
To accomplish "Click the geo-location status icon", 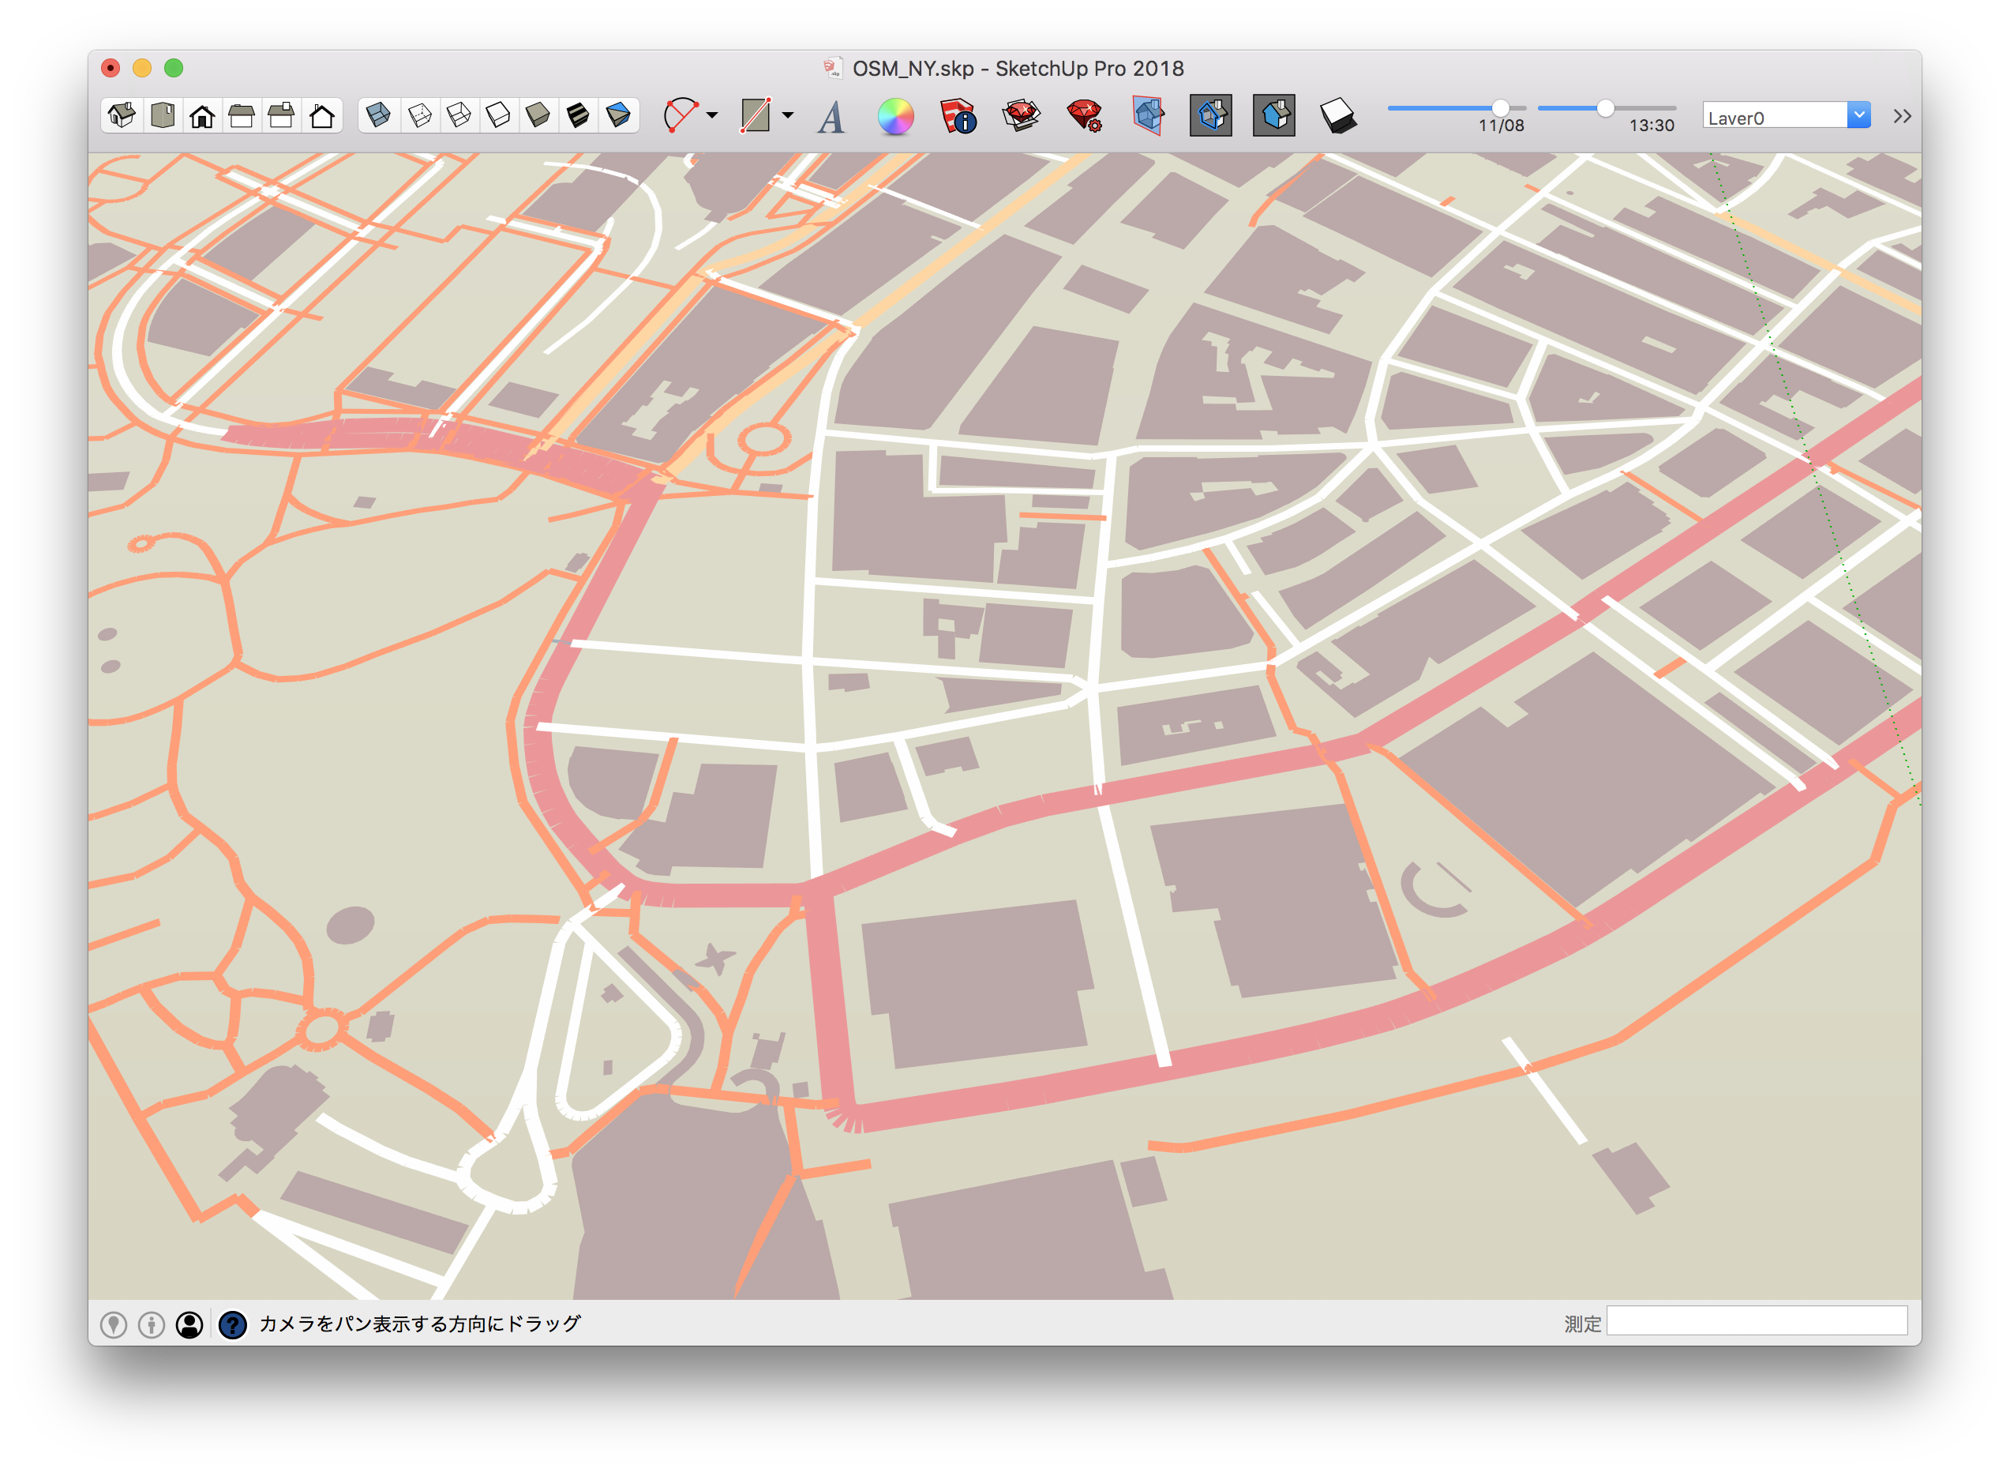I will coord(113,1324).
